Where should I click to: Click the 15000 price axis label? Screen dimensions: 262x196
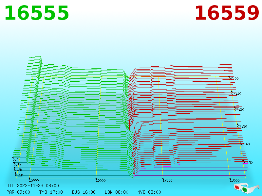(x=34, y=180)
